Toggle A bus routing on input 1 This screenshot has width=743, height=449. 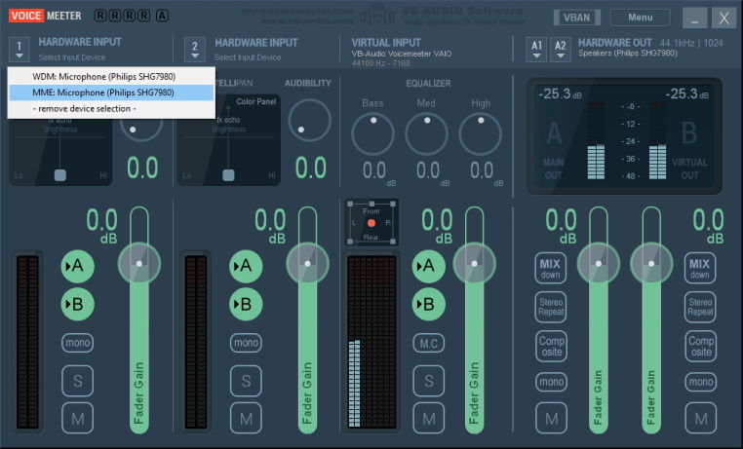77,266
